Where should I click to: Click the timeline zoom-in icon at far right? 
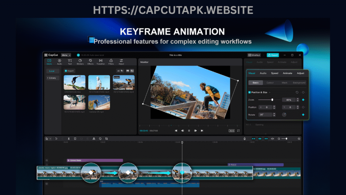tap(299, 138)
